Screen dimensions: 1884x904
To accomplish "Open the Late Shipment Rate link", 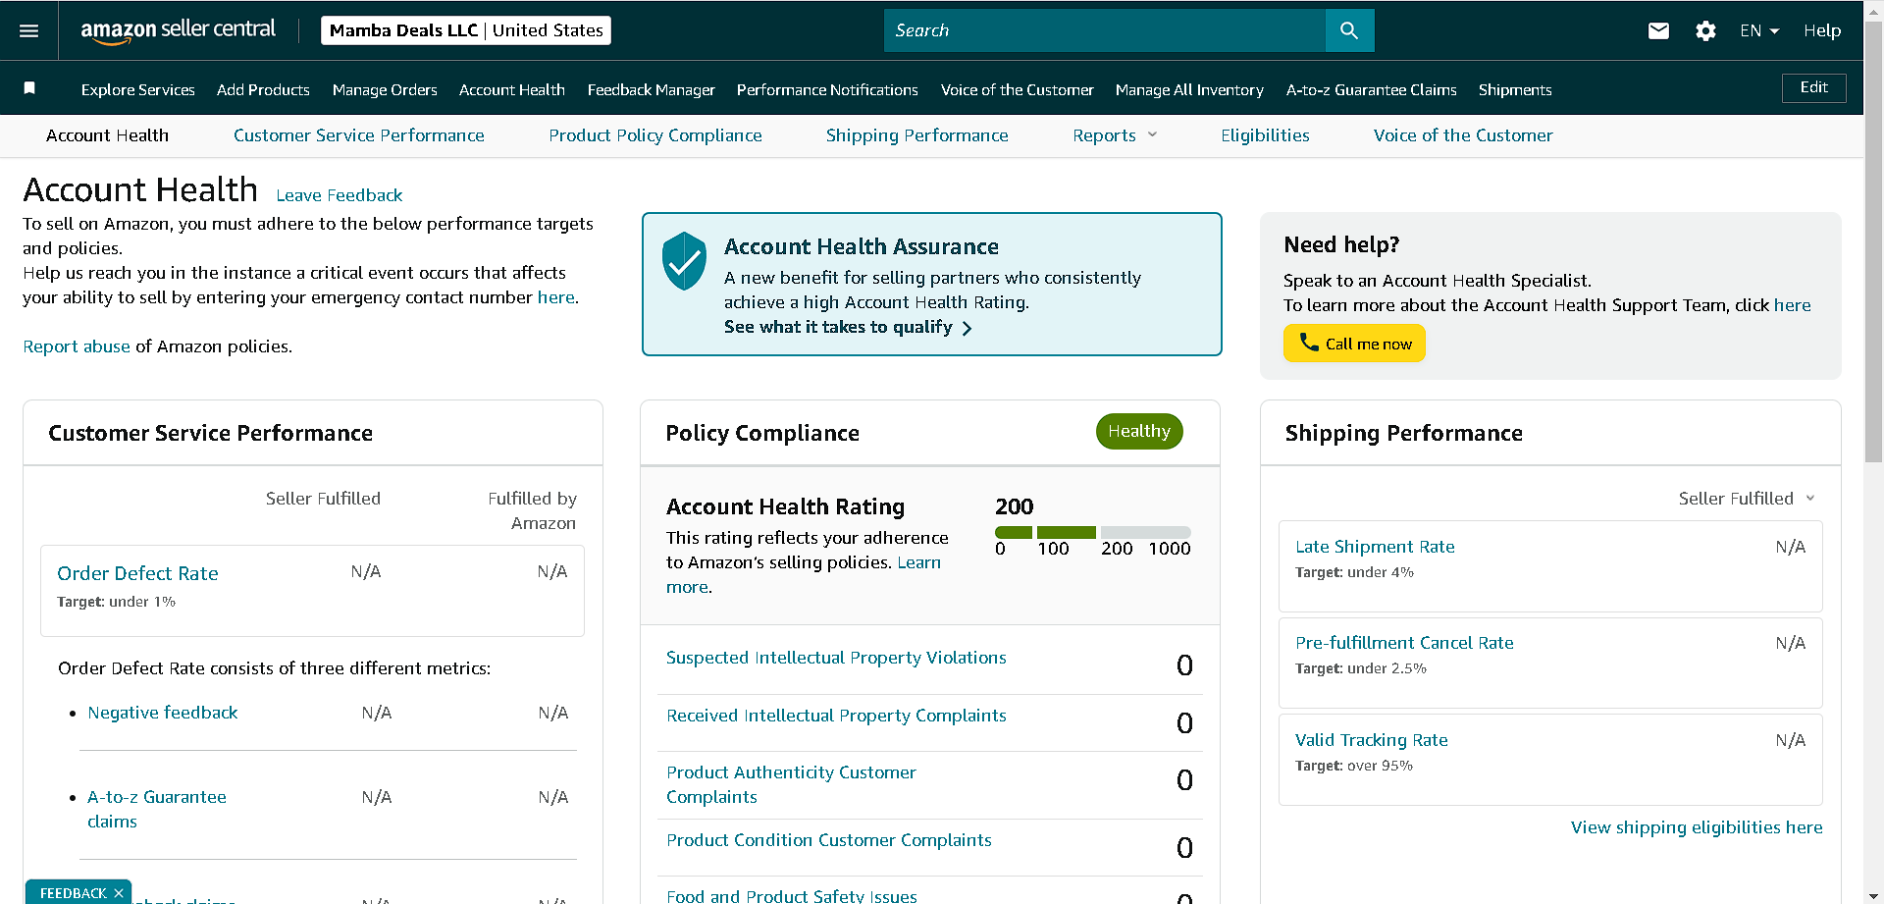I will (x=1375, y=547).
